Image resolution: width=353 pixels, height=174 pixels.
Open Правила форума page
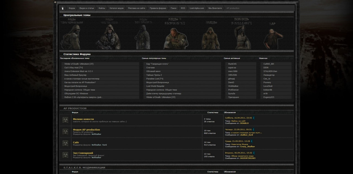tap(158, 8)
